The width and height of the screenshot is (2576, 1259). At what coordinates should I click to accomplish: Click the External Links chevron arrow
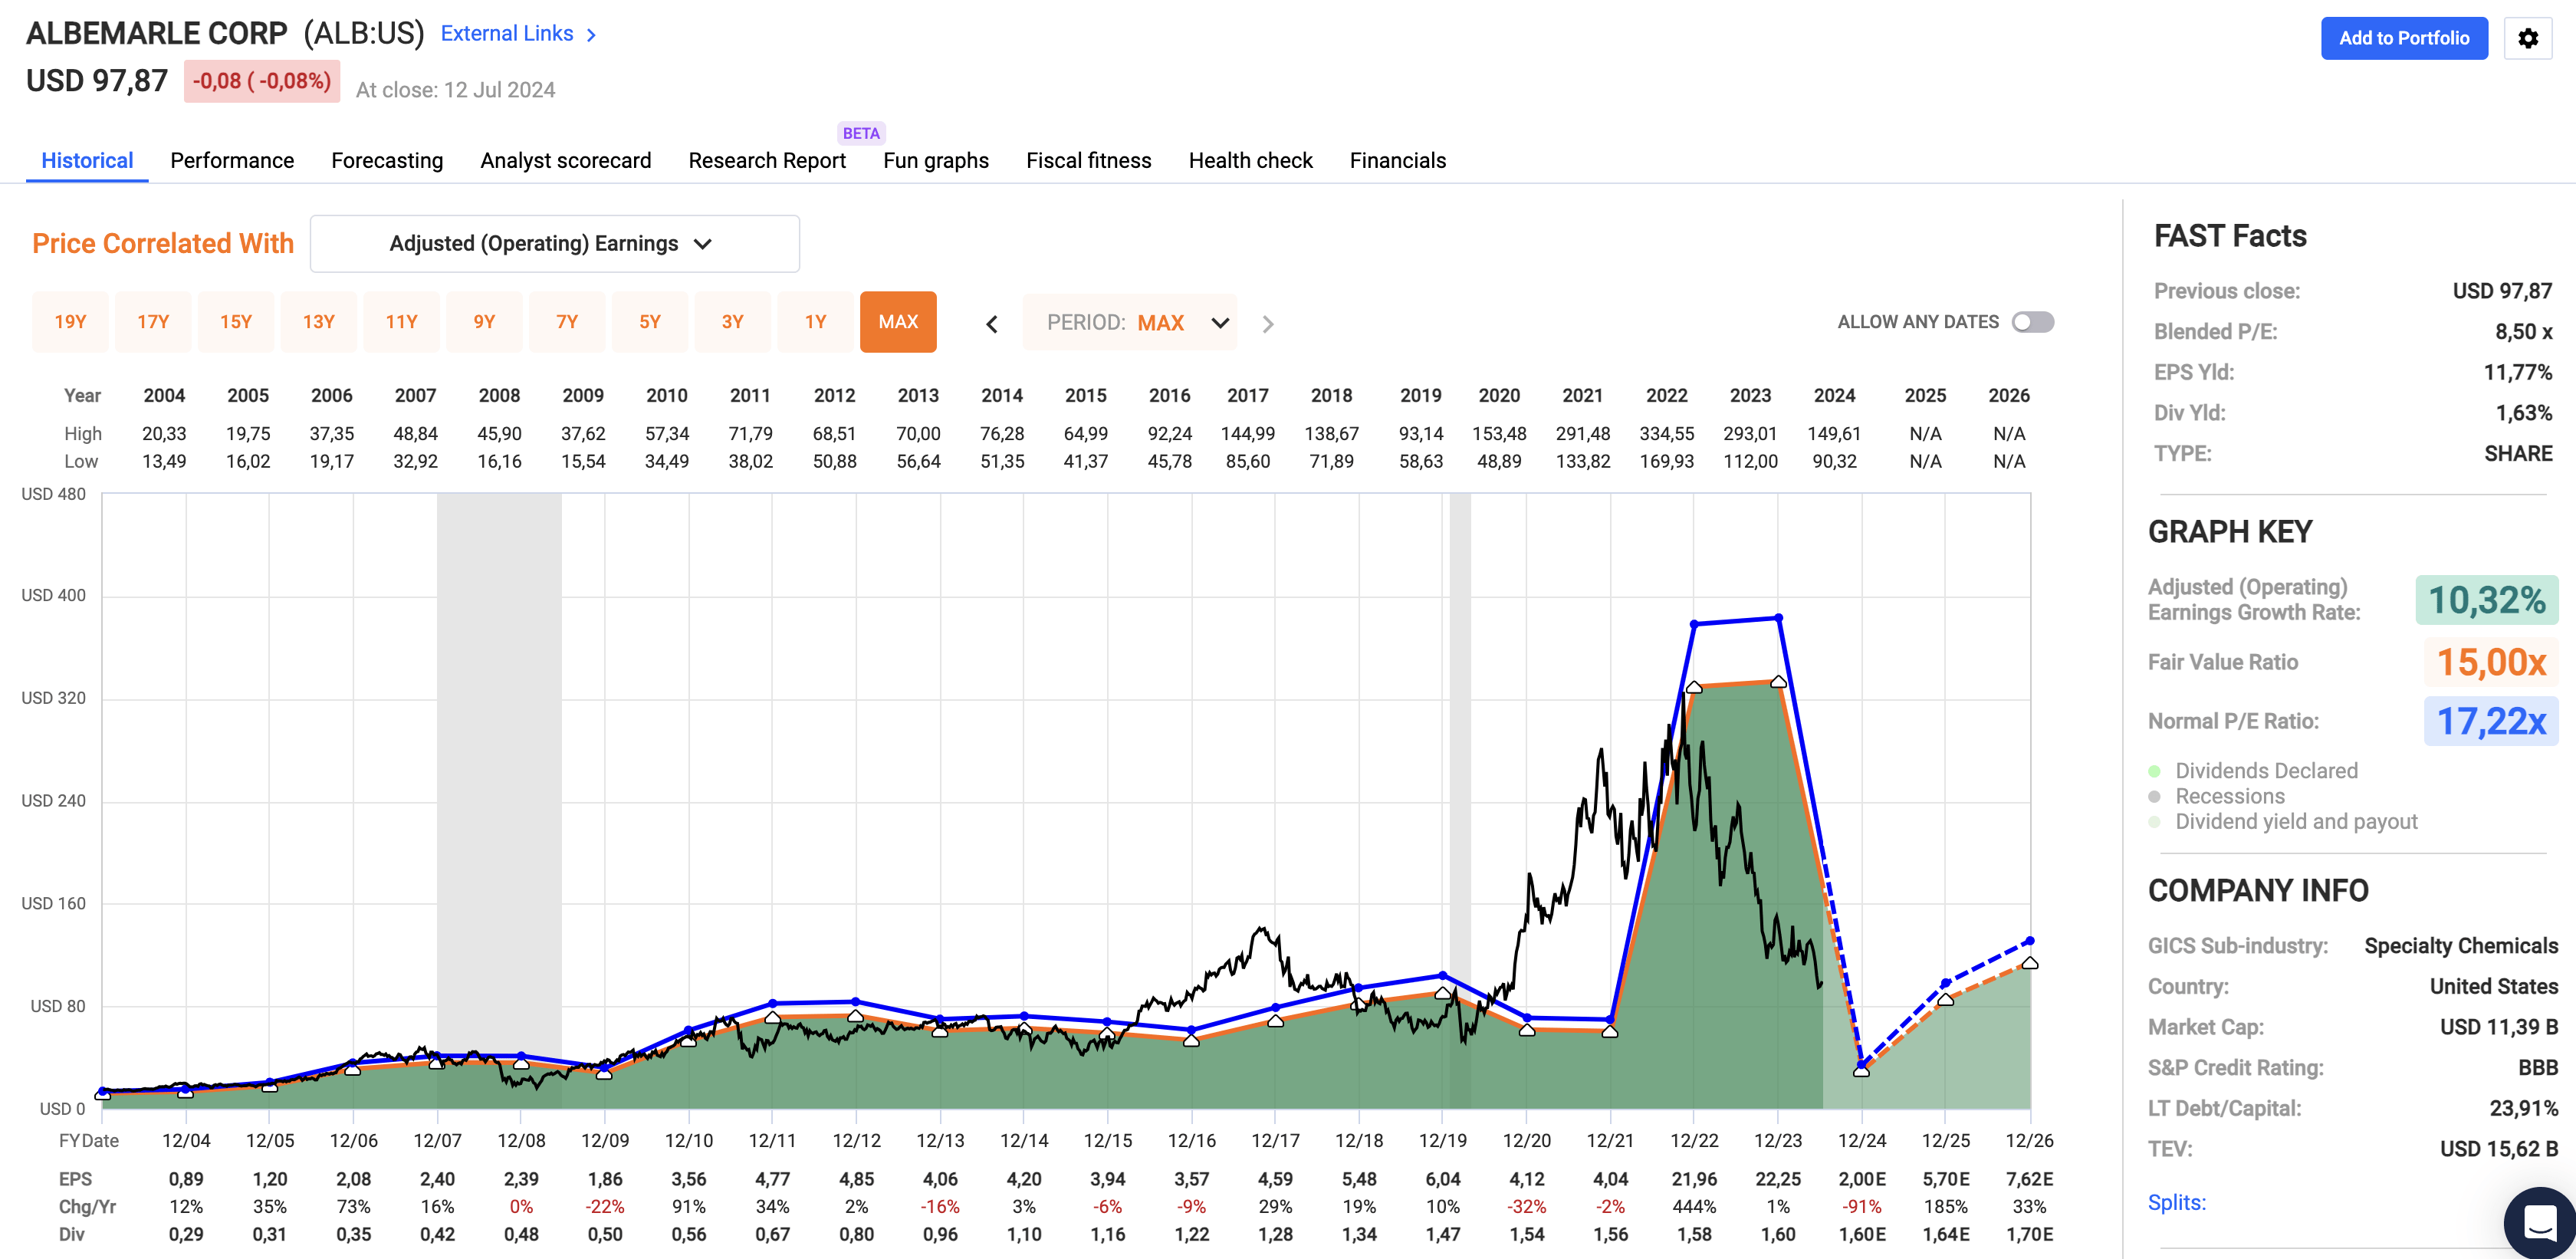[592, 35]
